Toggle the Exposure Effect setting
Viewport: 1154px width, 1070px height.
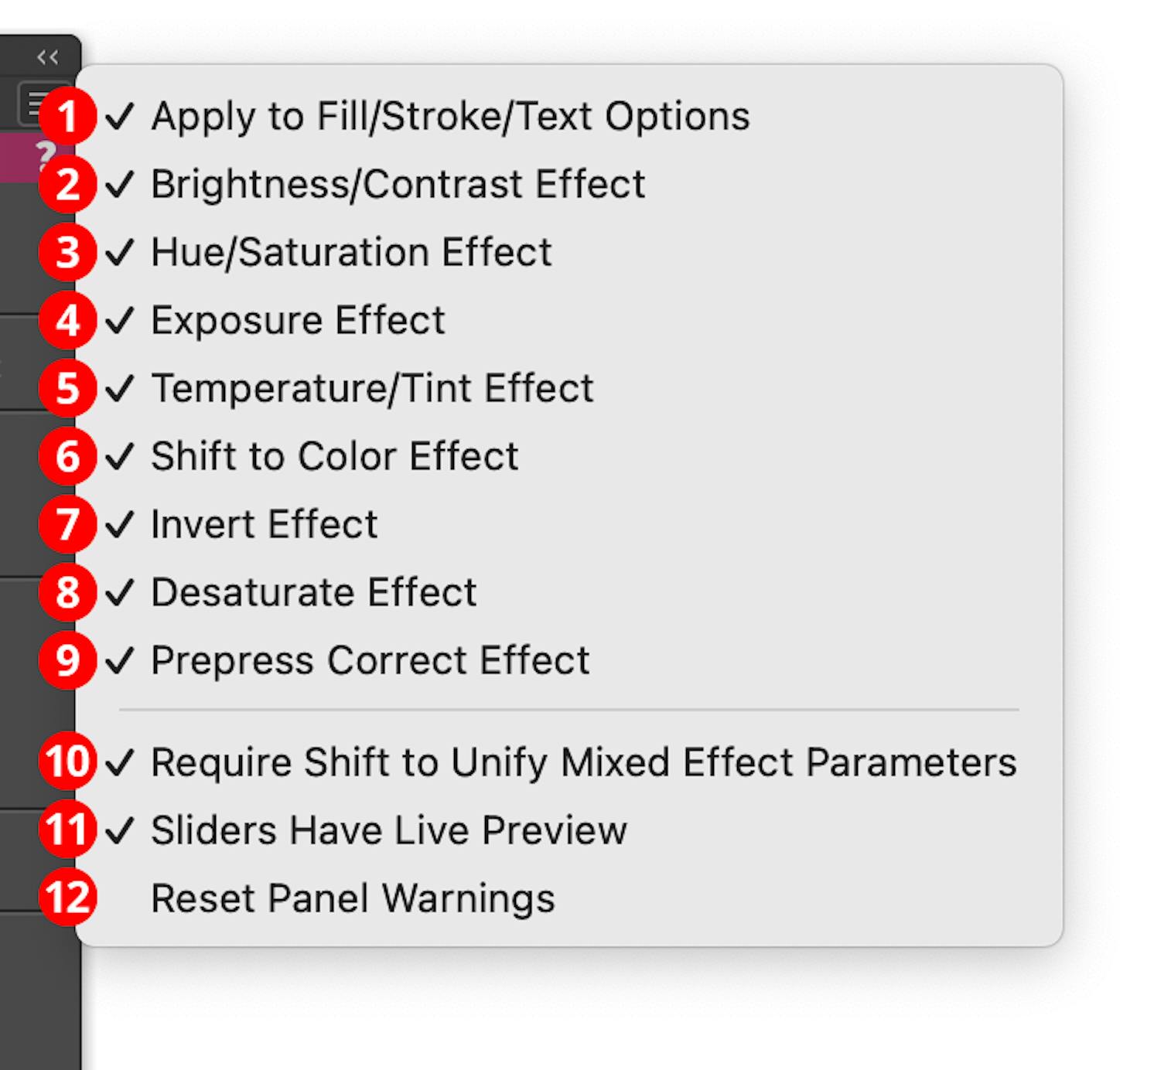click(299, 321)
